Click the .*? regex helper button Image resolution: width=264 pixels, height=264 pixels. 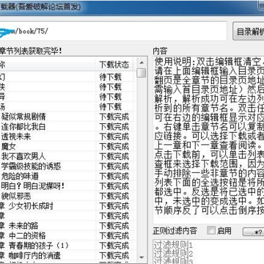[254, 232]
